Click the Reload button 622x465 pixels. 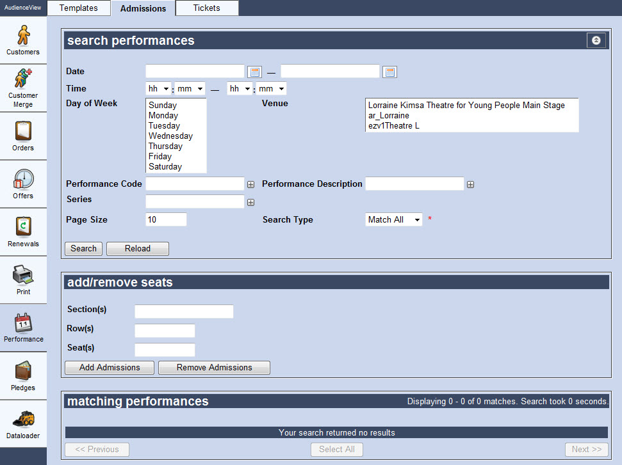(x=138, y=249)
